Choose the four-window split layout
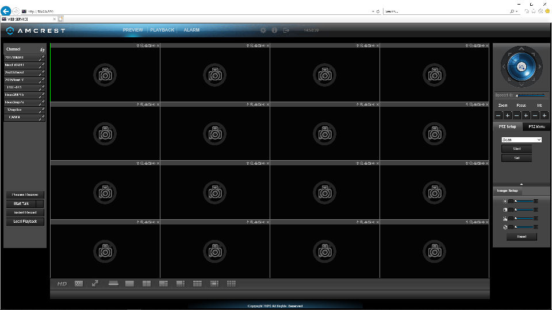Viewport: 552px width, 310px height. (x=147, y=284)
